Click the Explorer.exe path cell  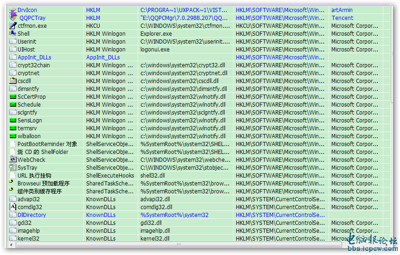tap(156, 33)
